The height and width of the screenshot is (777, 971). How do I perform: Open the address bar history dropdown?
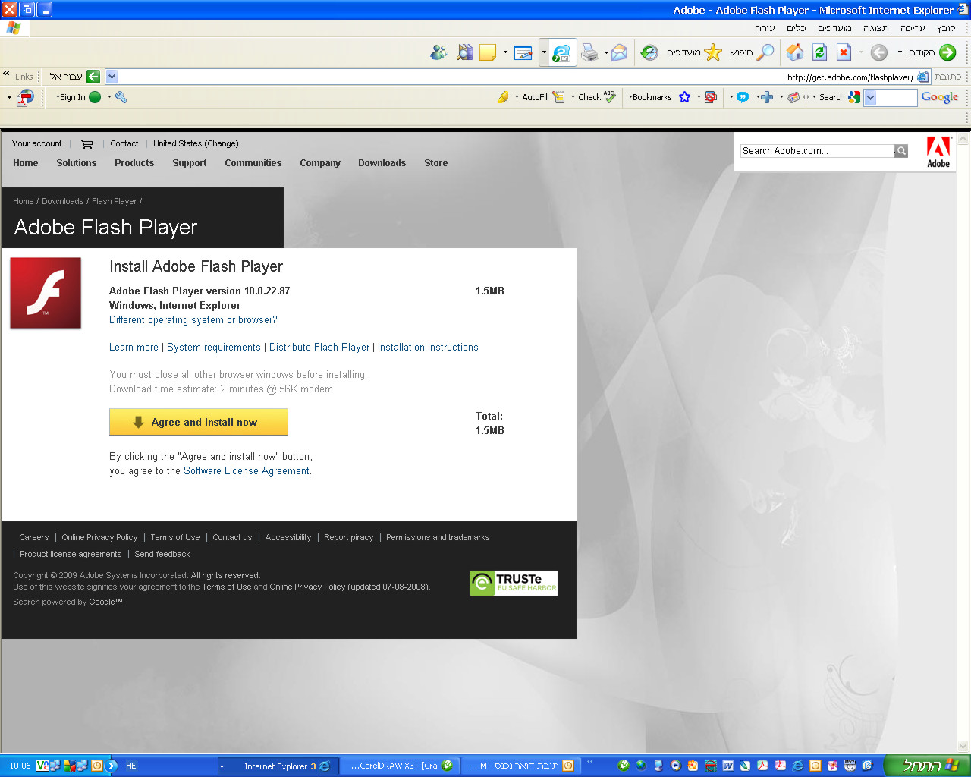(112, 77)
